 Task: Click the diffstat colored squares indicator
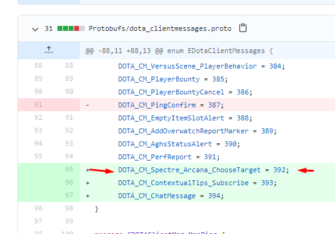[71, 28]
